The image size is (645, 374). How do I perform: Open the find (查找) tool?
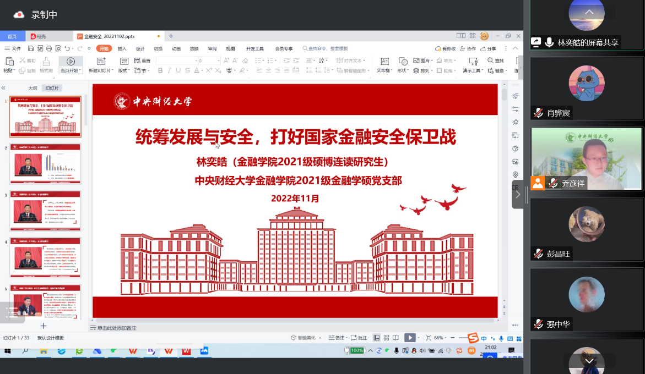point(495,61)
